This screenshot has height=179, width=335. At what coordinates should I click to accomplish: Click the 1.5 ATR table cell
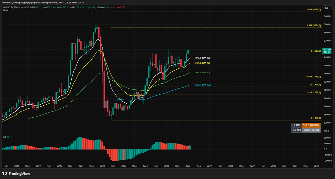pos(296,130)
